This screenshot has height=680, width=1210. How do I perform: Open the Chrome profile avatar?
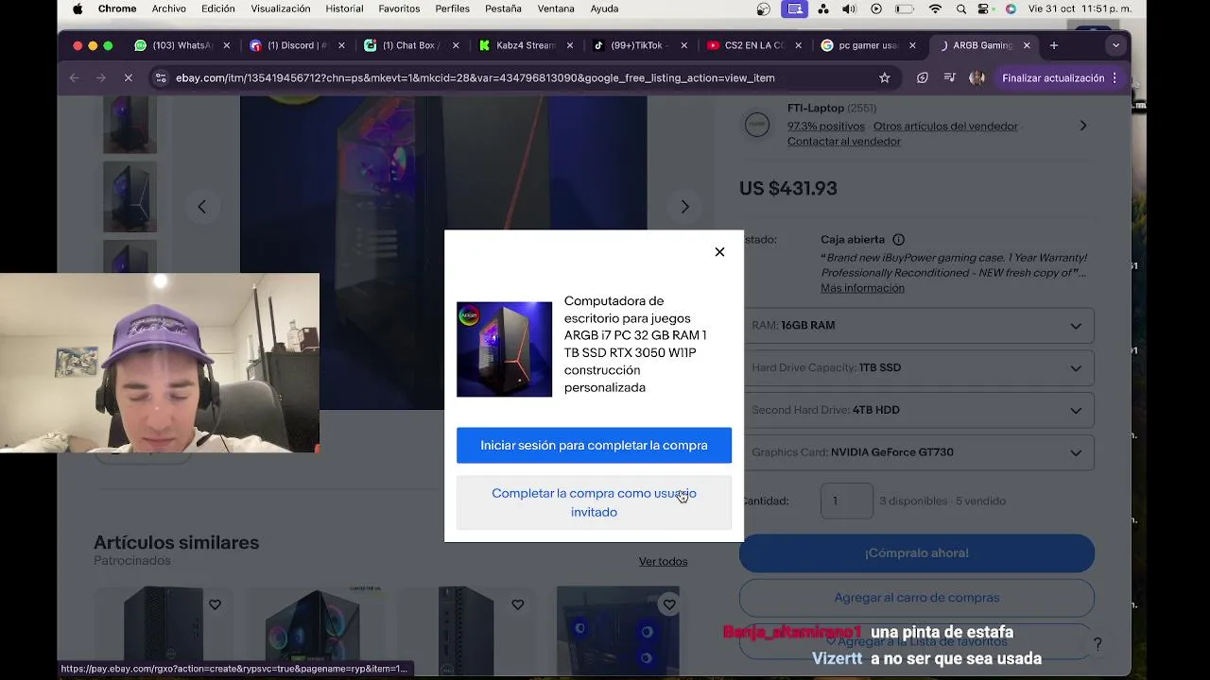coord(977,78)
